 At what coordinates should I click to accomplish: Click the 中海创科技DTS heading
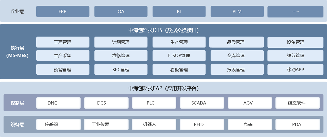point(163,31)
